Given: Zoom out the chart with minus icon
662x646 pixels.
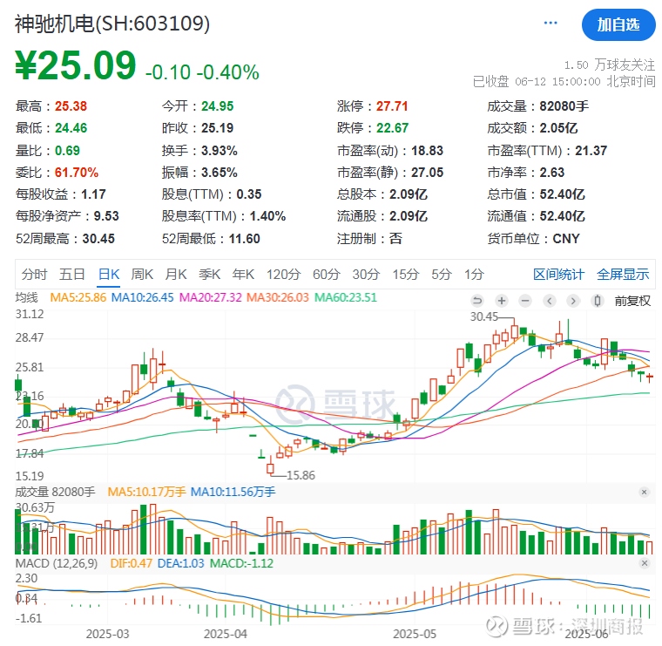Looking at the screenshot, I should coord(525,301).
